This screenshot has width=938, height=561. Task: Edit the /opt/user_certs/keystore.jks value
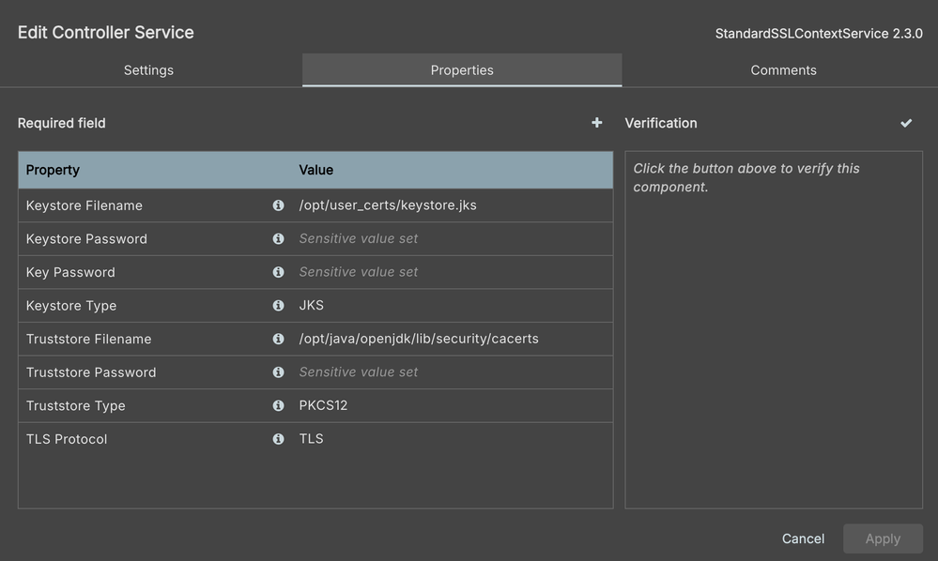click(388, 205)
